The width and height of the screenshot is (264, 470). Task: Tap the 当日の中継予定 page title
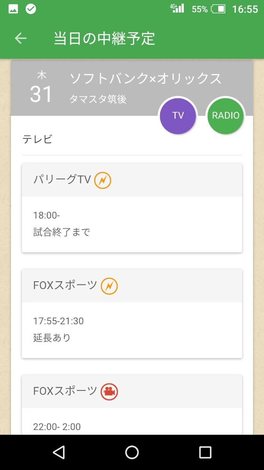point(104,38)
